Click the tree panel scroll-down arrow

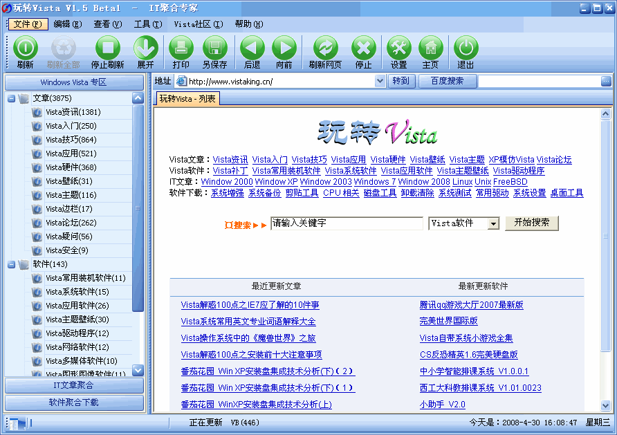[138, 370]
